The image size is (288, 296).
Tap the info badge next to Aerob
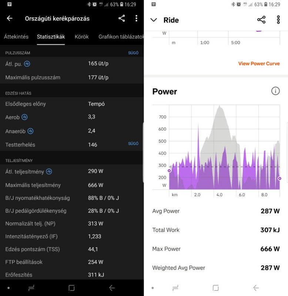tap(24, 117)
